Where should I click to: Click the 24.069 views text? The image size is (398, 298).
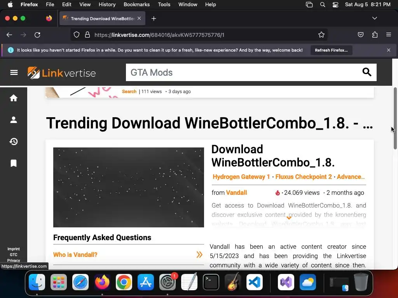[302, 192]
